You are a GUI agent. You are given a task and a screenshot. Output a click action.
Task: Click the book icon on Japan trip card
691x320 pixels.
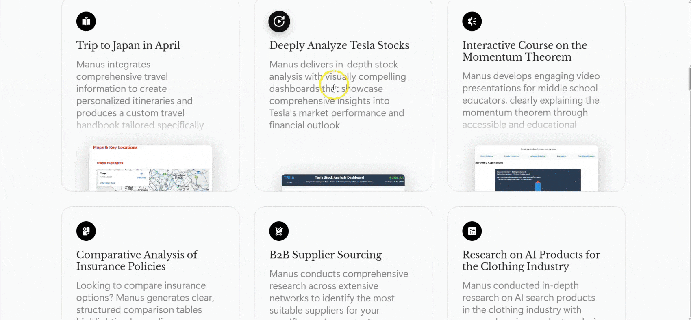pos(86,22)
